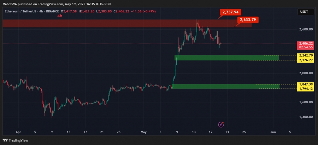Click the purple lightning bolt event icon
This screenshot has height=145, width=318.
click(221, 124)
